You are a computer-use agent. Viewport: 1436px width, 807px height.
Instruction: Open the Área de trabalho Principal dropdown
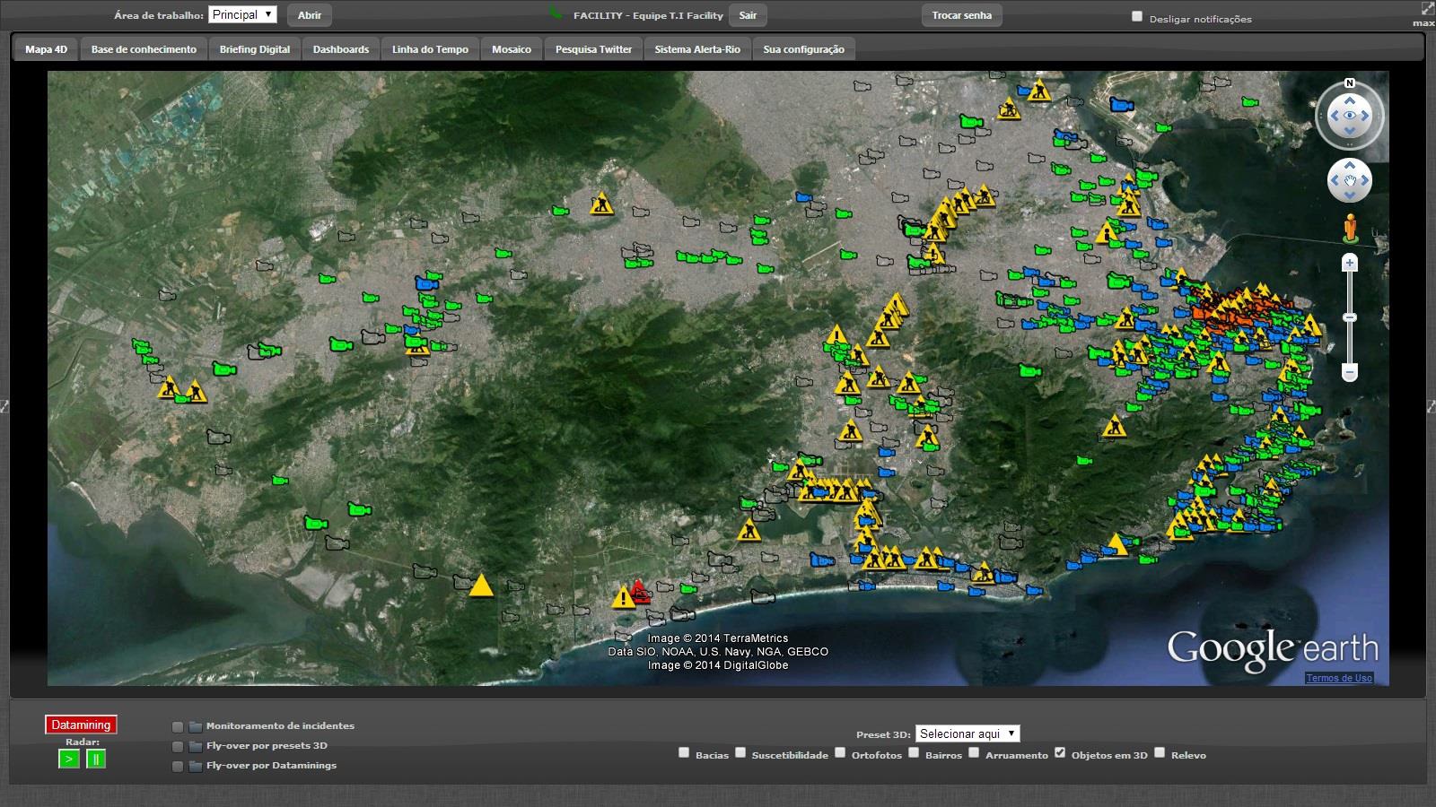click(242, 15)
